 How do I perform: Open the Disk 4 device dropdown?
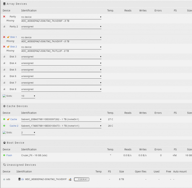tap(61, 63)
